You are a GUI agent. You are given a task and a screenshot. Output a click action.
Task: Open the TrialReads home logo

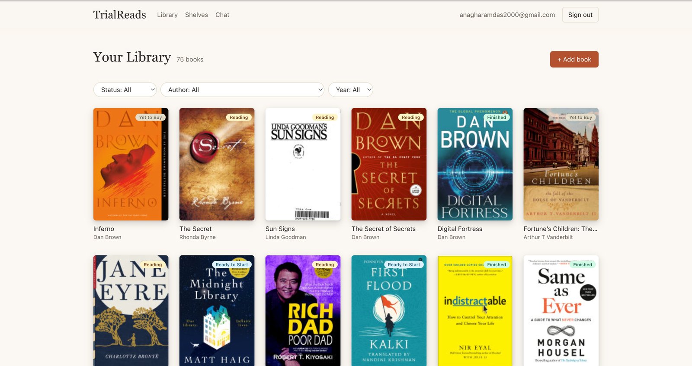coord(119,15)
